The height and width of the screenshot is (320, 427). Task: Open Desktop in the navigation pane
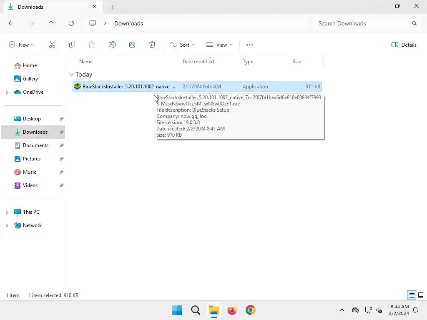click(x=32, y=119)
